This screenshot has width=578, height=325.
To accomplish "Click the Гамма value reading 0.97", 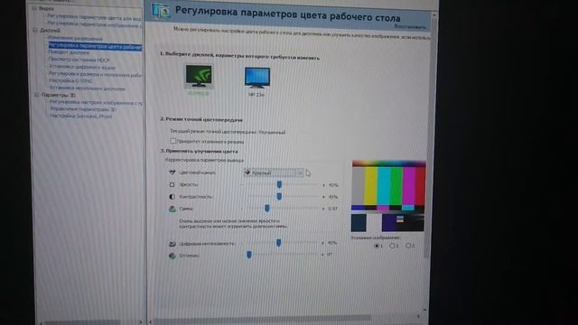I will point(332,209).
